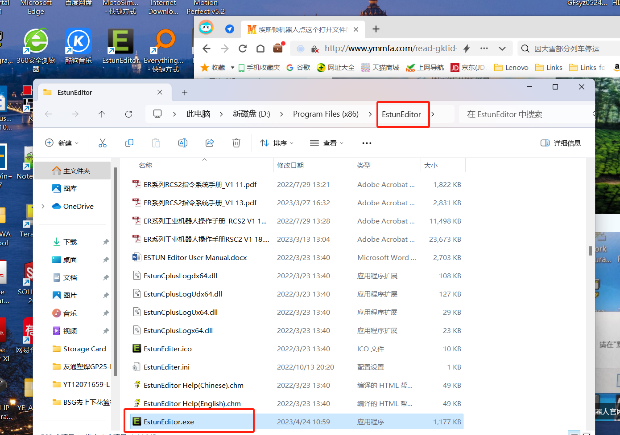
Task: Click the Delete trash can icon
Action: coord(236,143)
